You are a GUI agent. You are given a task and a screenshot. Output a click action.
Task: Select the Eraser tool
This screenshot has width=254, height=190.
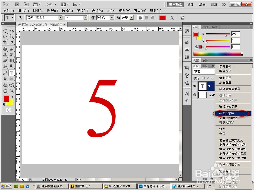(x=5, y=60)
